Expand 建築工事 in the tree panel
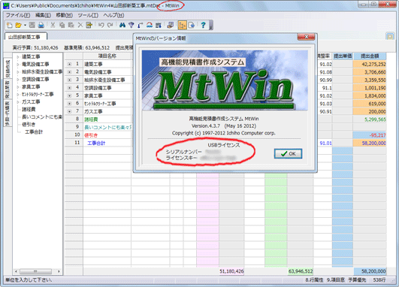The height and width of the screenshot is (287, 399). tap(18, 57)
